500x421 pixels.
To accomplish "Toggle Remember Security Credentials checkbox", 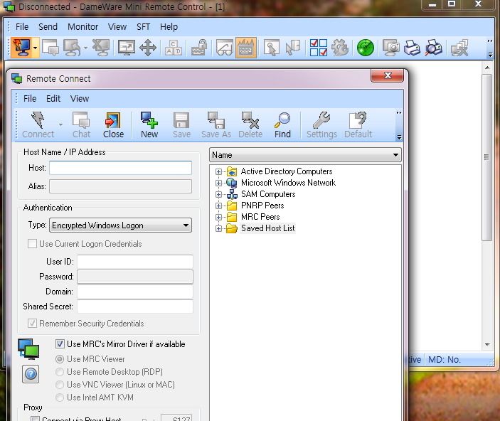I will click(x=32, y=324).
